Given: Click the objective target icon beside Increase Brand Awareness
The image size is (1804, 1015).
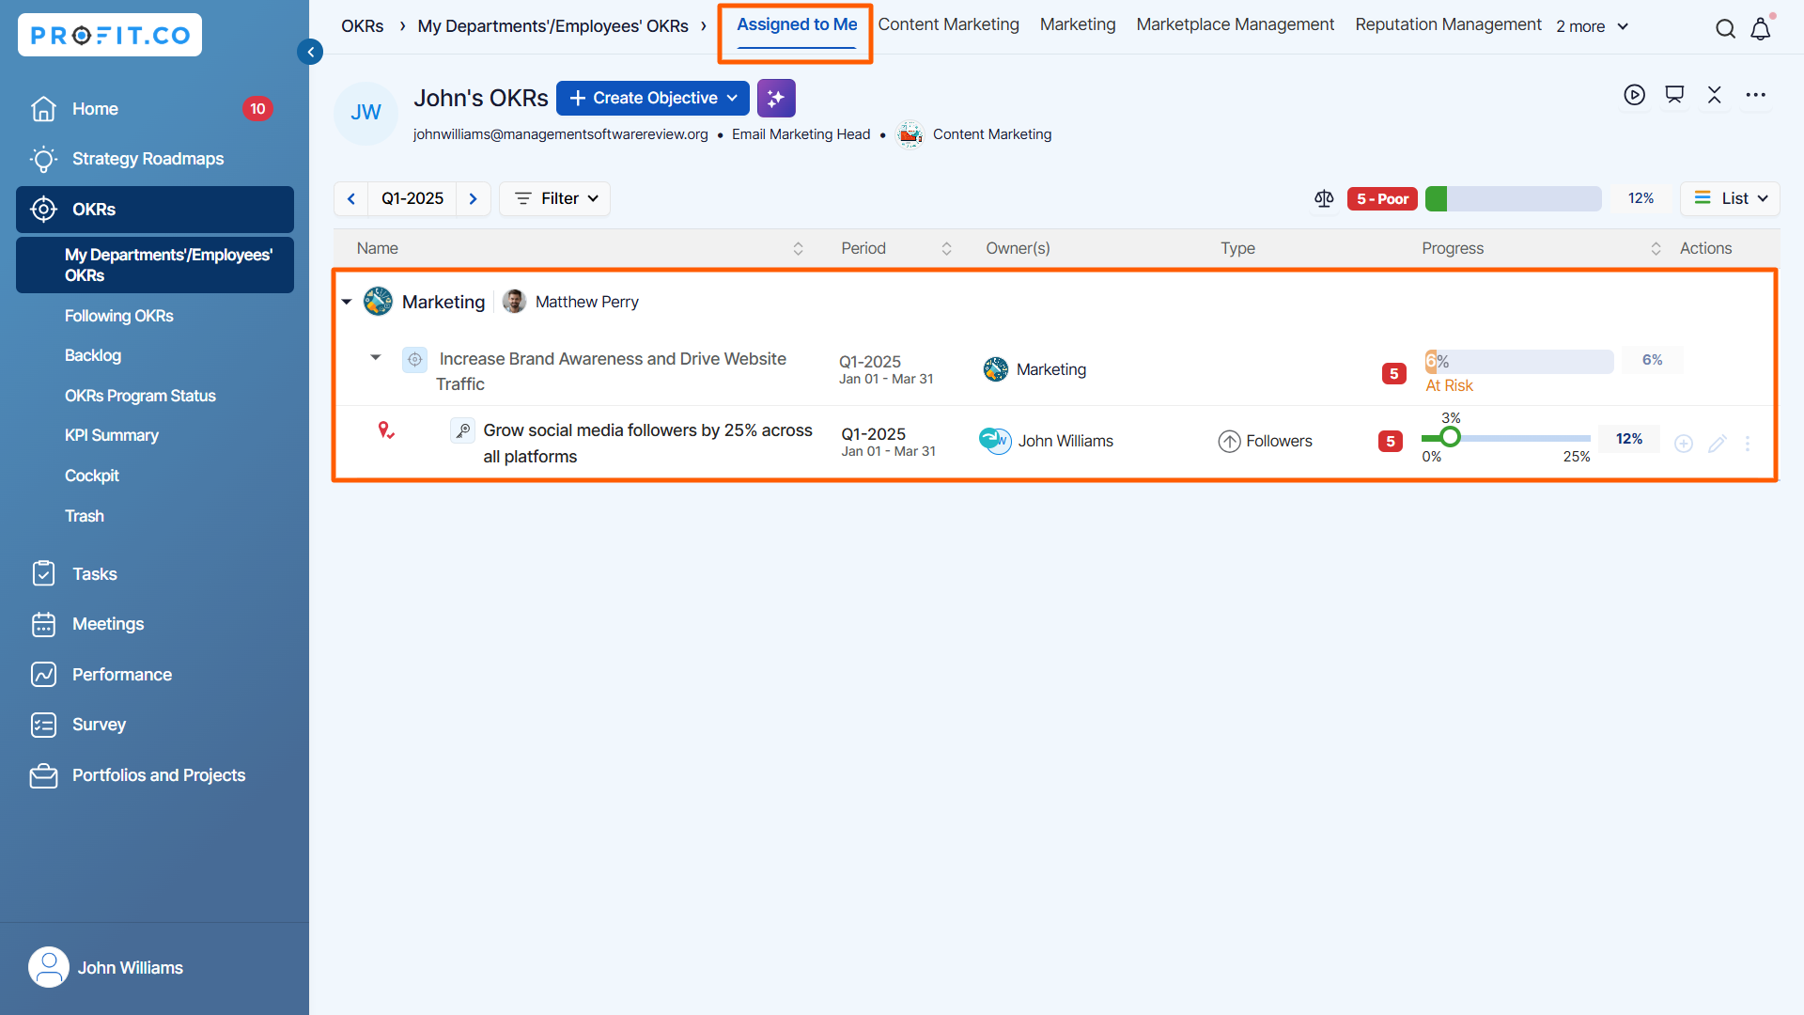Looking at the screenshot, I should [414, 360].
